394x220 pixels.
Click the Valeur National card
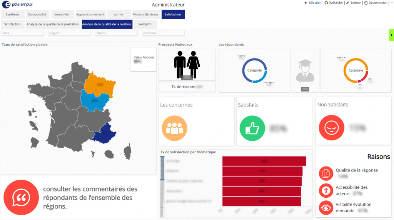pyautogui.click(x=144, y=60)
